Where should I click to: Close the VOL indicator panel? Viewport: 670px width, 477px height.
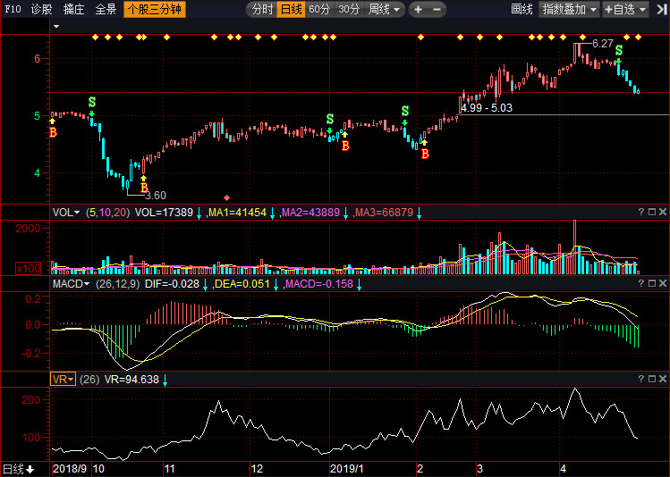click(662, 212)
